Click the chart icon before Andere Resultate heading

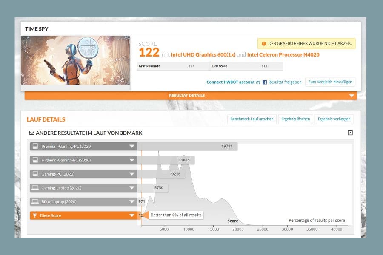click(x=31, y=133)
